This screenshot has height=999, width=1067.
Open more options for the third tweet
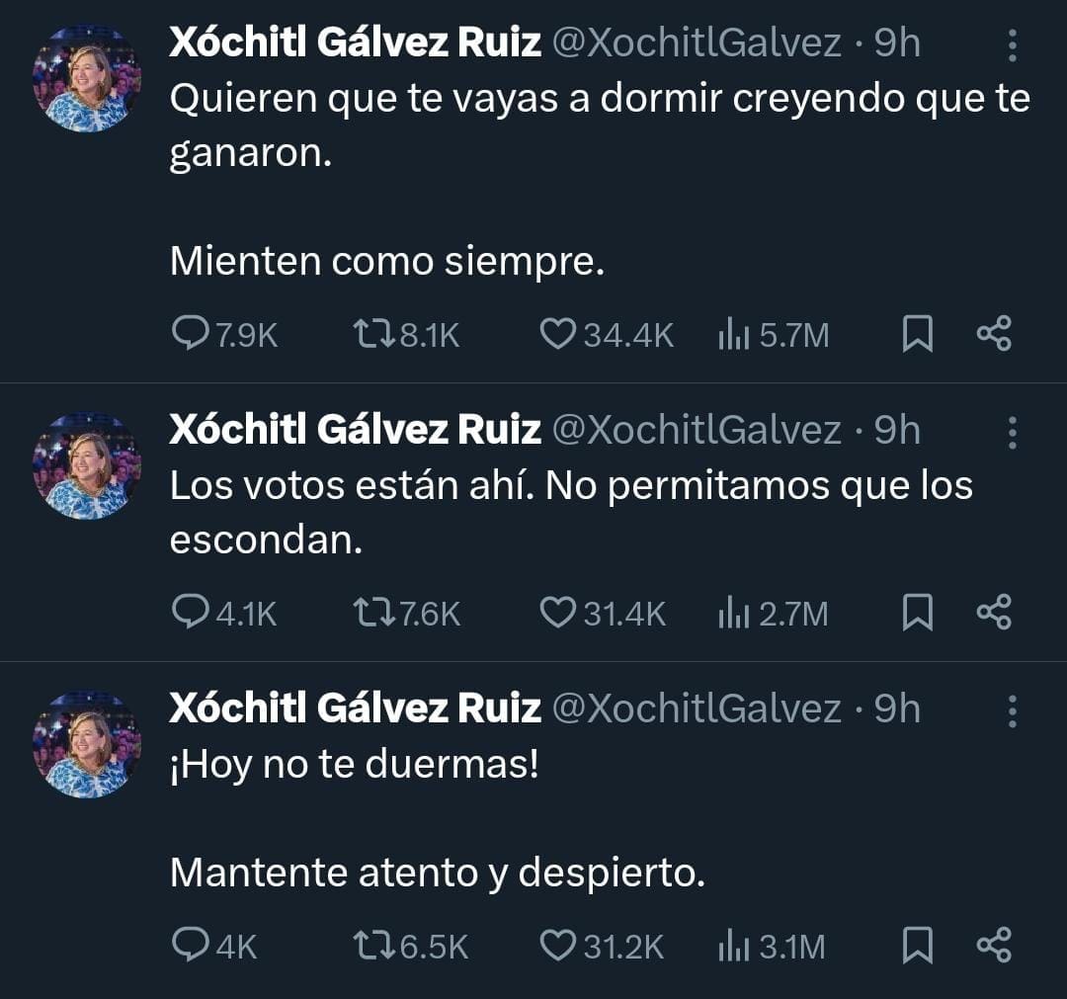coord(1012,710)
